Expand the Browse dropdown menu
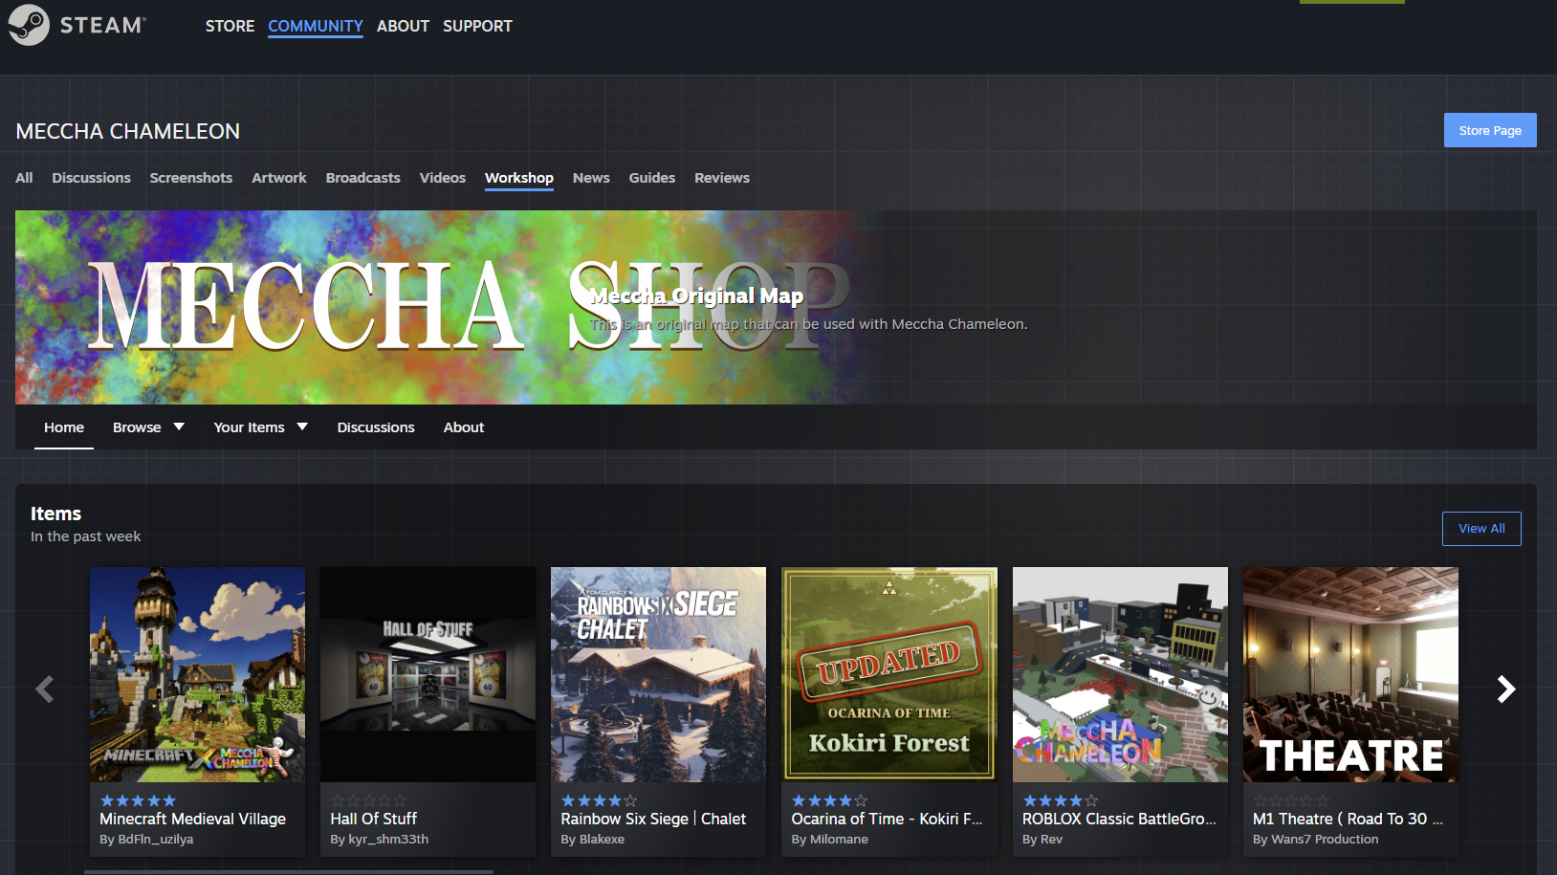 click(148, 427)
